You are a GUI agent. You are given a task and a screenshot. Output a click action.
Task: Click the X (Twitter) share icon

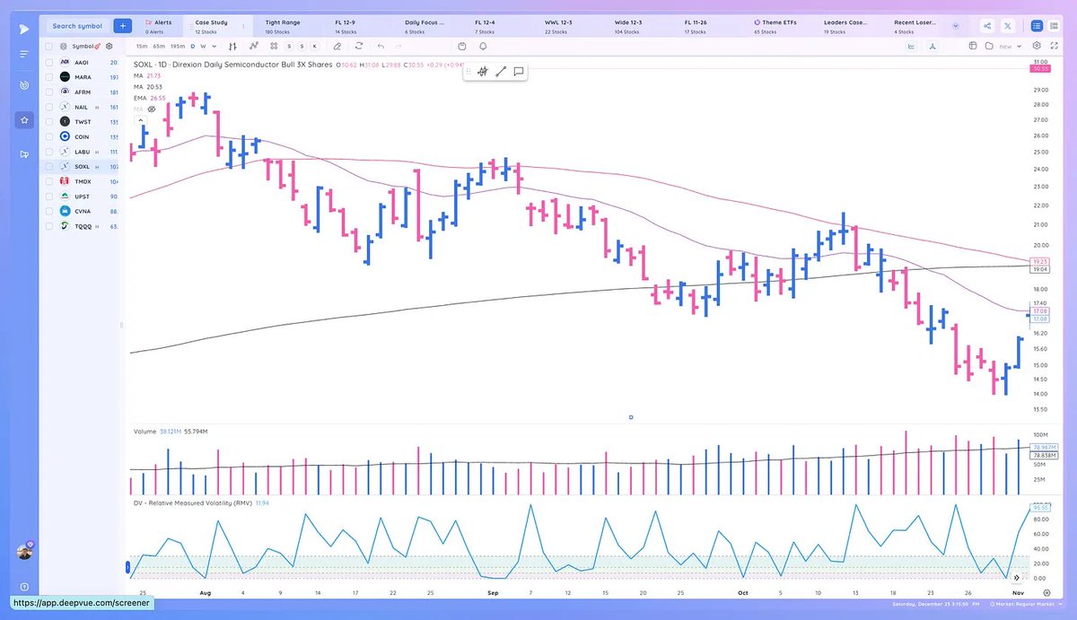pos(1008,26)
